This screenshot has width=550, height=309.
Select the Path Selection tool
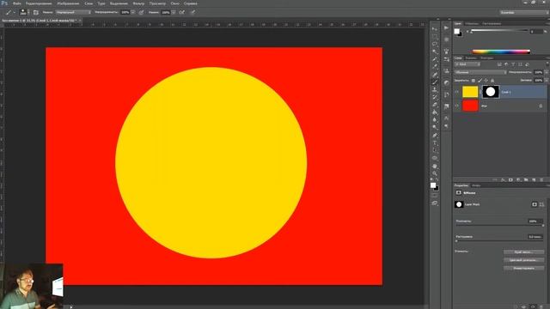(435, 150)
